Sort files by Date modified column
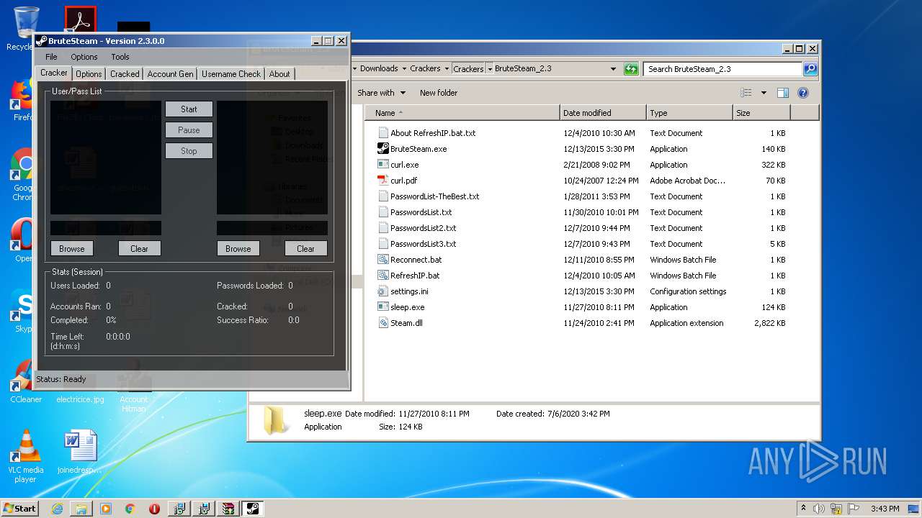Viewport: 922px width, 518px height. (603, 113)
